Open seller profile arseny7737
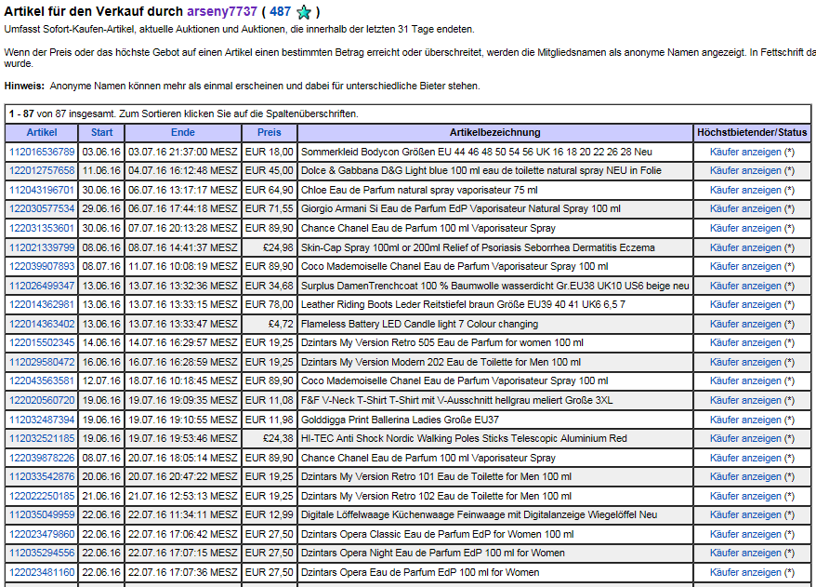The height and width of the screenshot is (587, 816). pyautogui.click(x=222, y=11)
